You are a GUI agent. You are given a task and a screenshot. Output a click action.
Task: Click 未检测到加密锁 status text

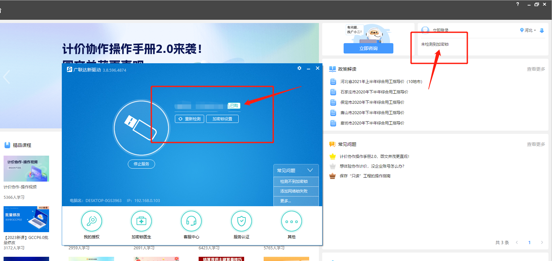(435, 44)
